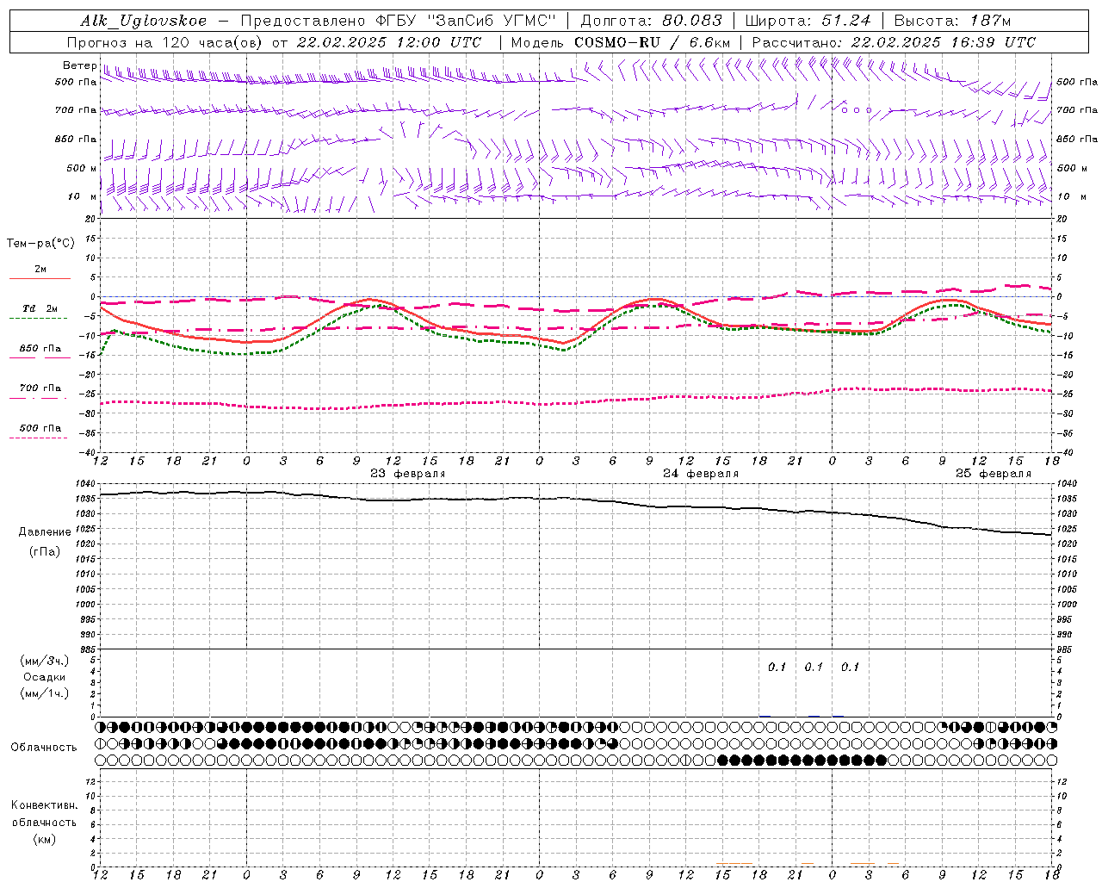1102x882 pixels.
Task: Click the 500 м wind level label on left
Action: (x=82, y=169)
